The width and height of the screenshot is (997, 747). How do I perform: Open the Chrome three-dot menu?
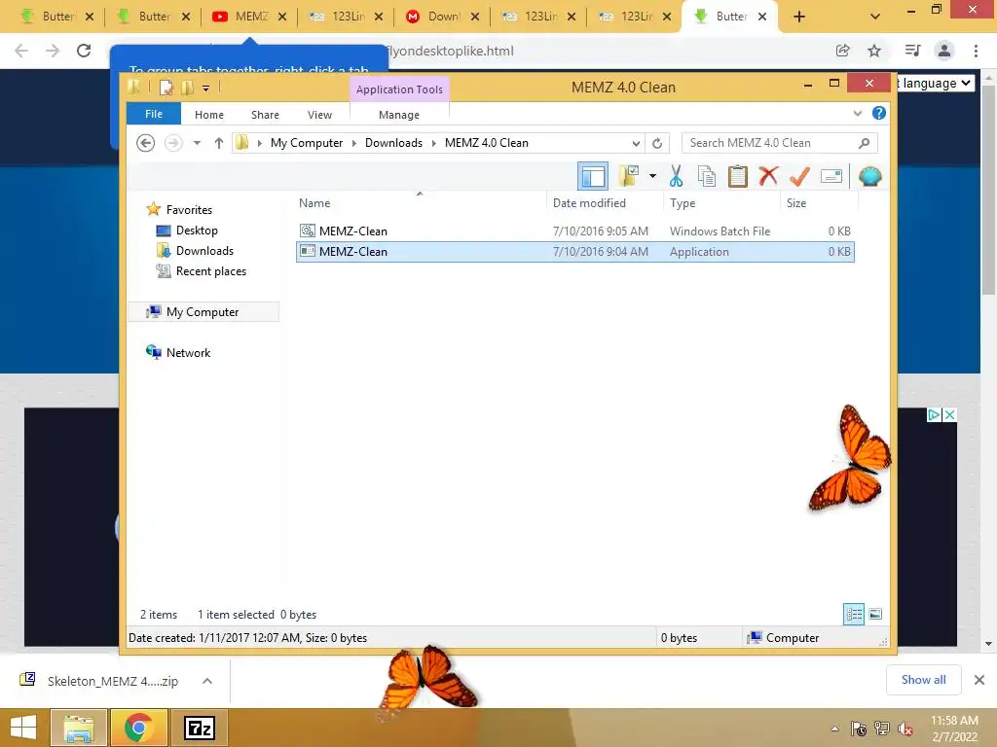click(976, 51)
